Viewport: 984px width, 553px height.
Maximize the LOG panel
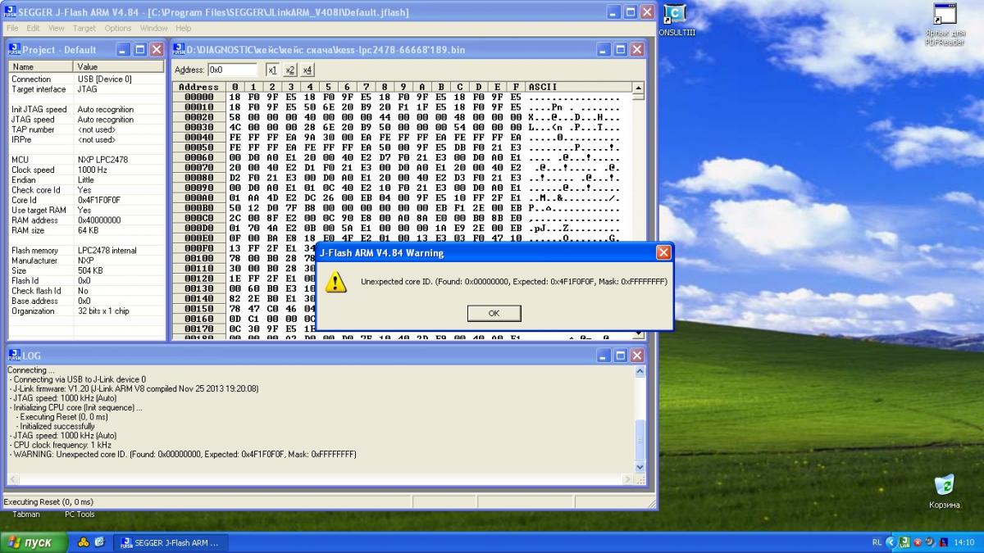[620, 356]
